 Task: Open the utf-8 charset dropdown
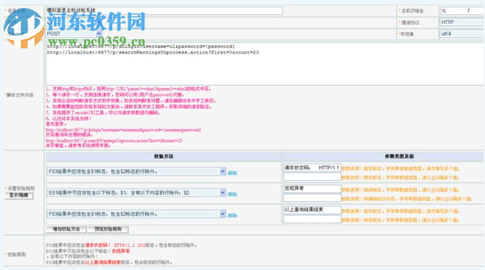(x=462, y=33)
